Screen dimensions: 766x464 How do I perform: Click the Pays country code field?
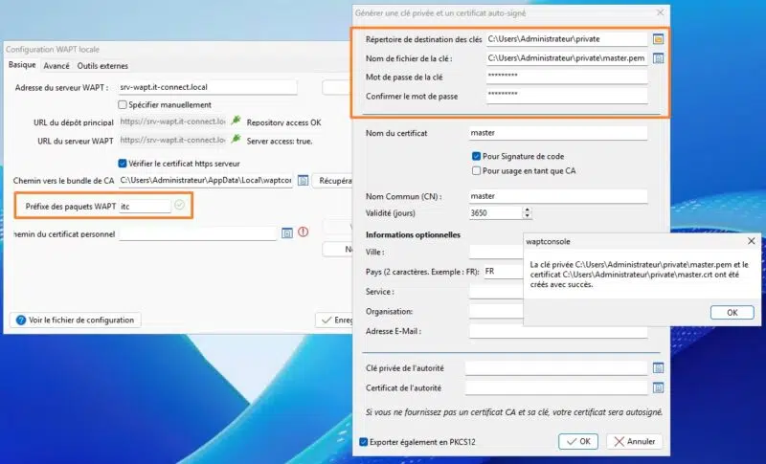(504, 272)
